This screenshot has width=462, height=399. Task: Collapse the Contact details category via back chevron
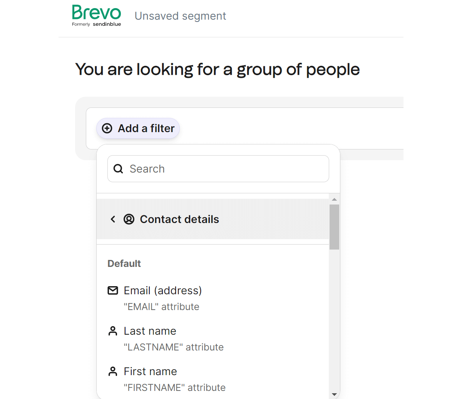(x=113, y=219)
